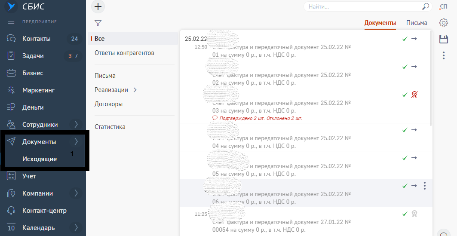Click the Контакты chat bubbles icon

point(11,38)
